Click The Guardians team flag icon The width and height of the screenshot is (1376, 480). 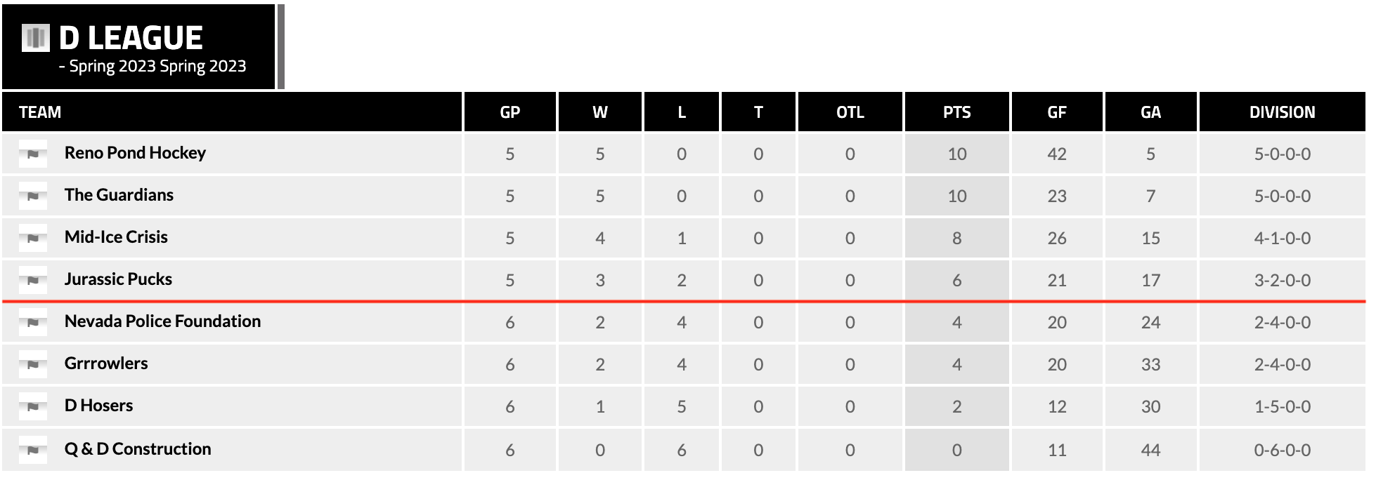click(33, 196)
